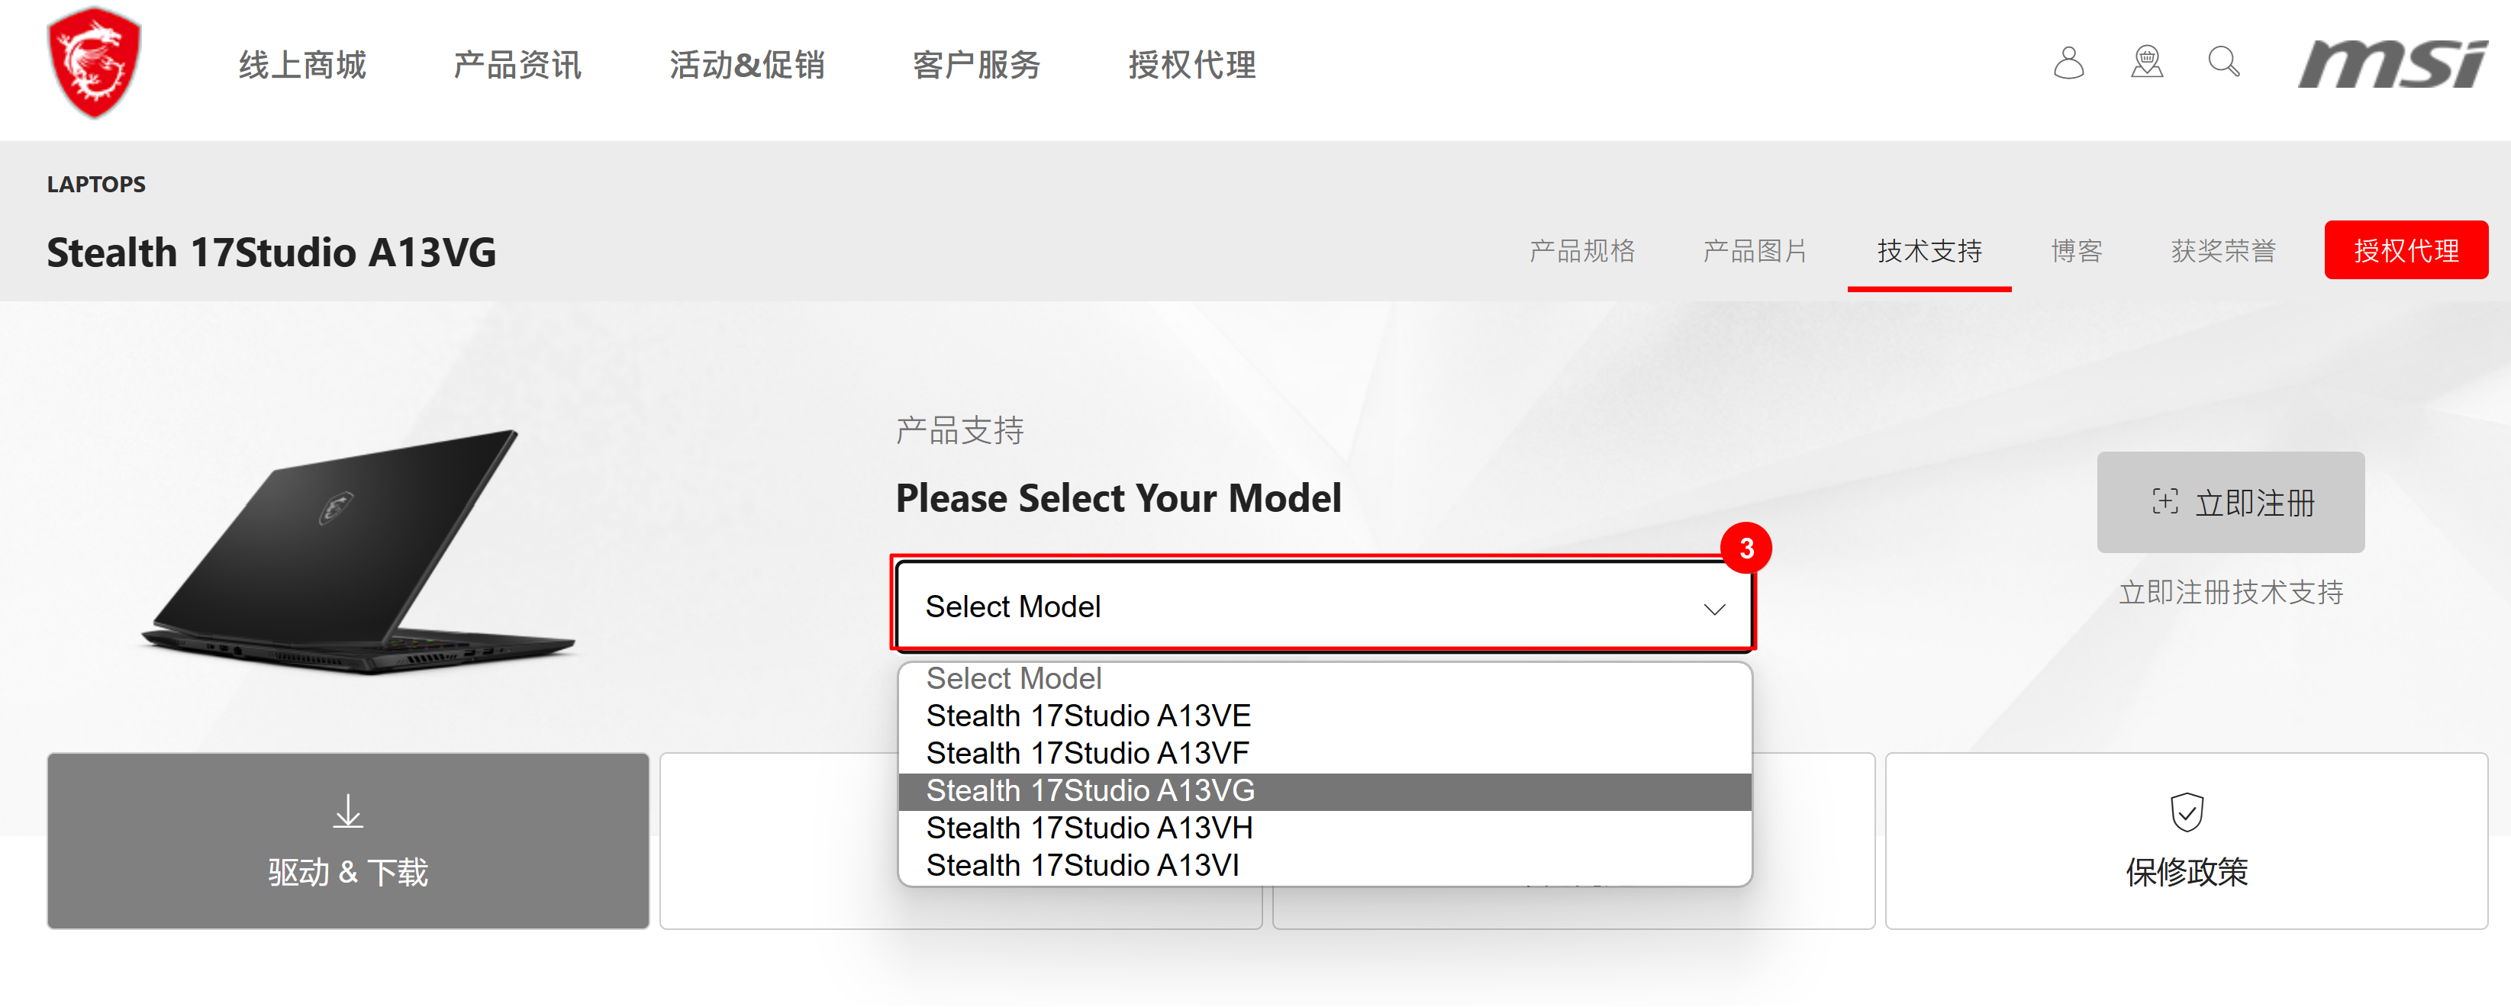Open the 活动&促销 menu
This screenshot has height=1007, width=2511.
click(x=746, y=64)
